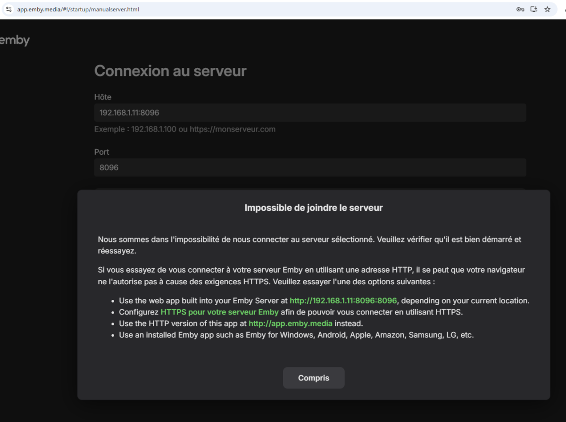Click the 'Hôte' field label
The height and width of the screenshot is (422, 566).
tap(103, 97)
